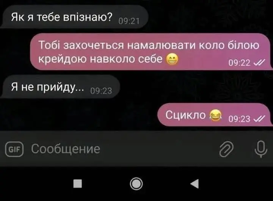Focus the Сообщение message input field

click(x=122, y=149)
